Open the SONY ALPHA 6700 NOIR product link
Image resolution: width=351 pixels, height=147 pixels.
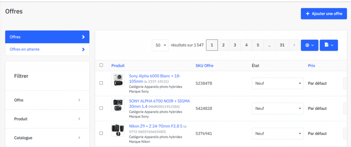pyautogui.click(x=159, y=101)
